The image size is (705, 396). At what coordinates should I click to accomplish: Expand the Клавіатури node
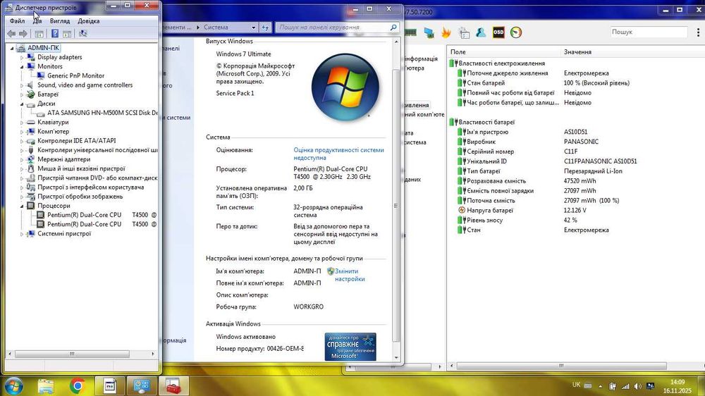click(x=22, y=123)
